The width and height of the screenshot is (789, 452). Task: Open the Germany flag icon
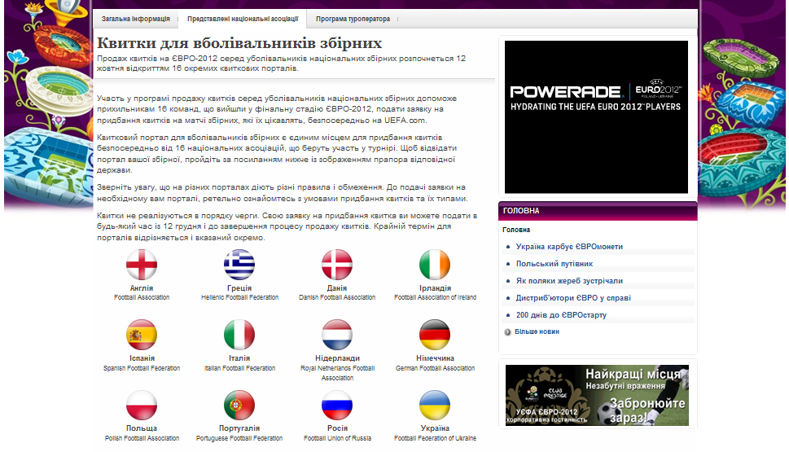(435, 335)
